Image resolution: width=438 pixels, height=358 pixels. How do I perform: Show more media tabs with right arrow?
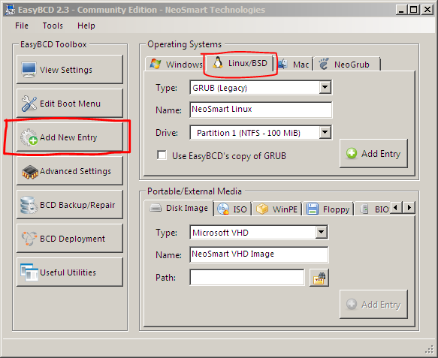tap(409, 208)
